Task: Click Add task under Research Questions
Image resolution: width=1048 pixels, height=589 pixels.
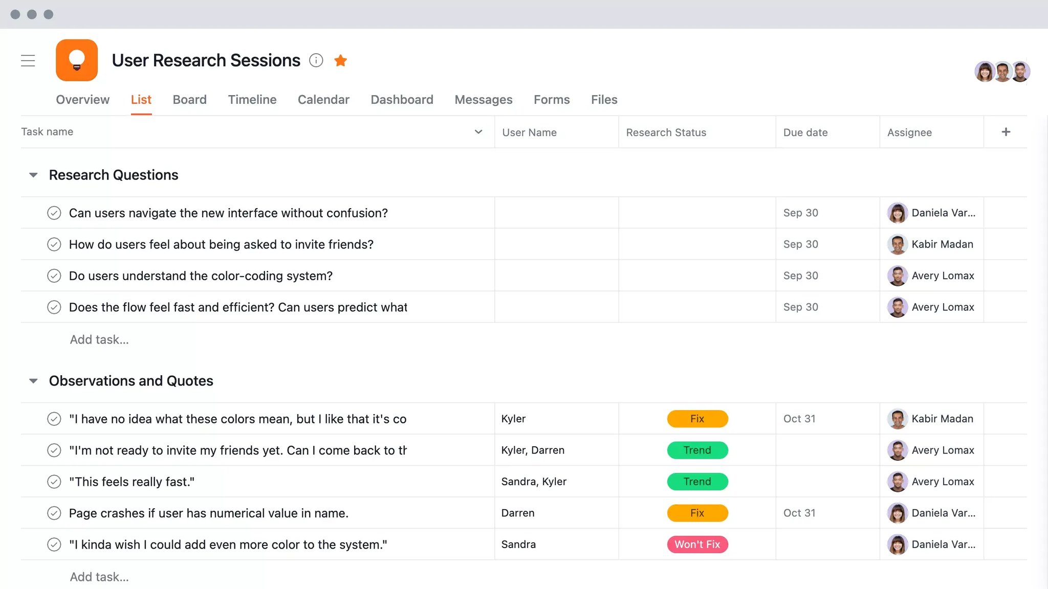Action: click(x=99, y=339)
